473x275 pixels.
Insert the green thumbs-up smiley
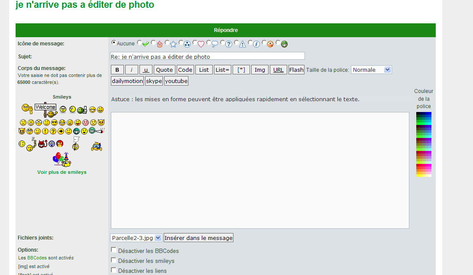[82, 109]
